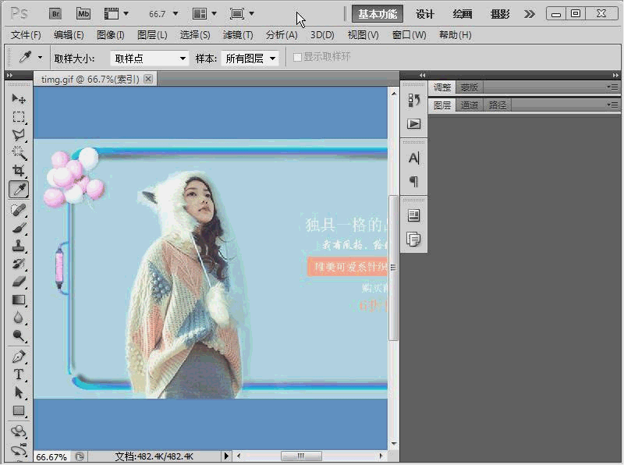Switch to the 设计 workspace
This screenshot has height=465, width=624.
tap(425, 14)
